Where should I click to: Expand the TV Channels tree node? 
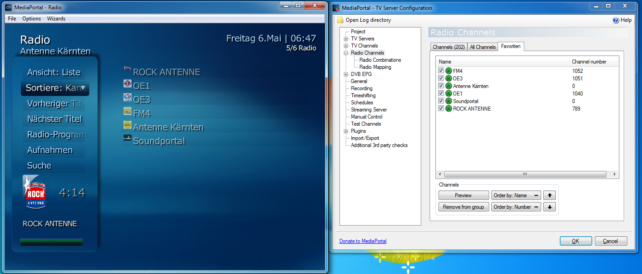[x=346, y=46]
